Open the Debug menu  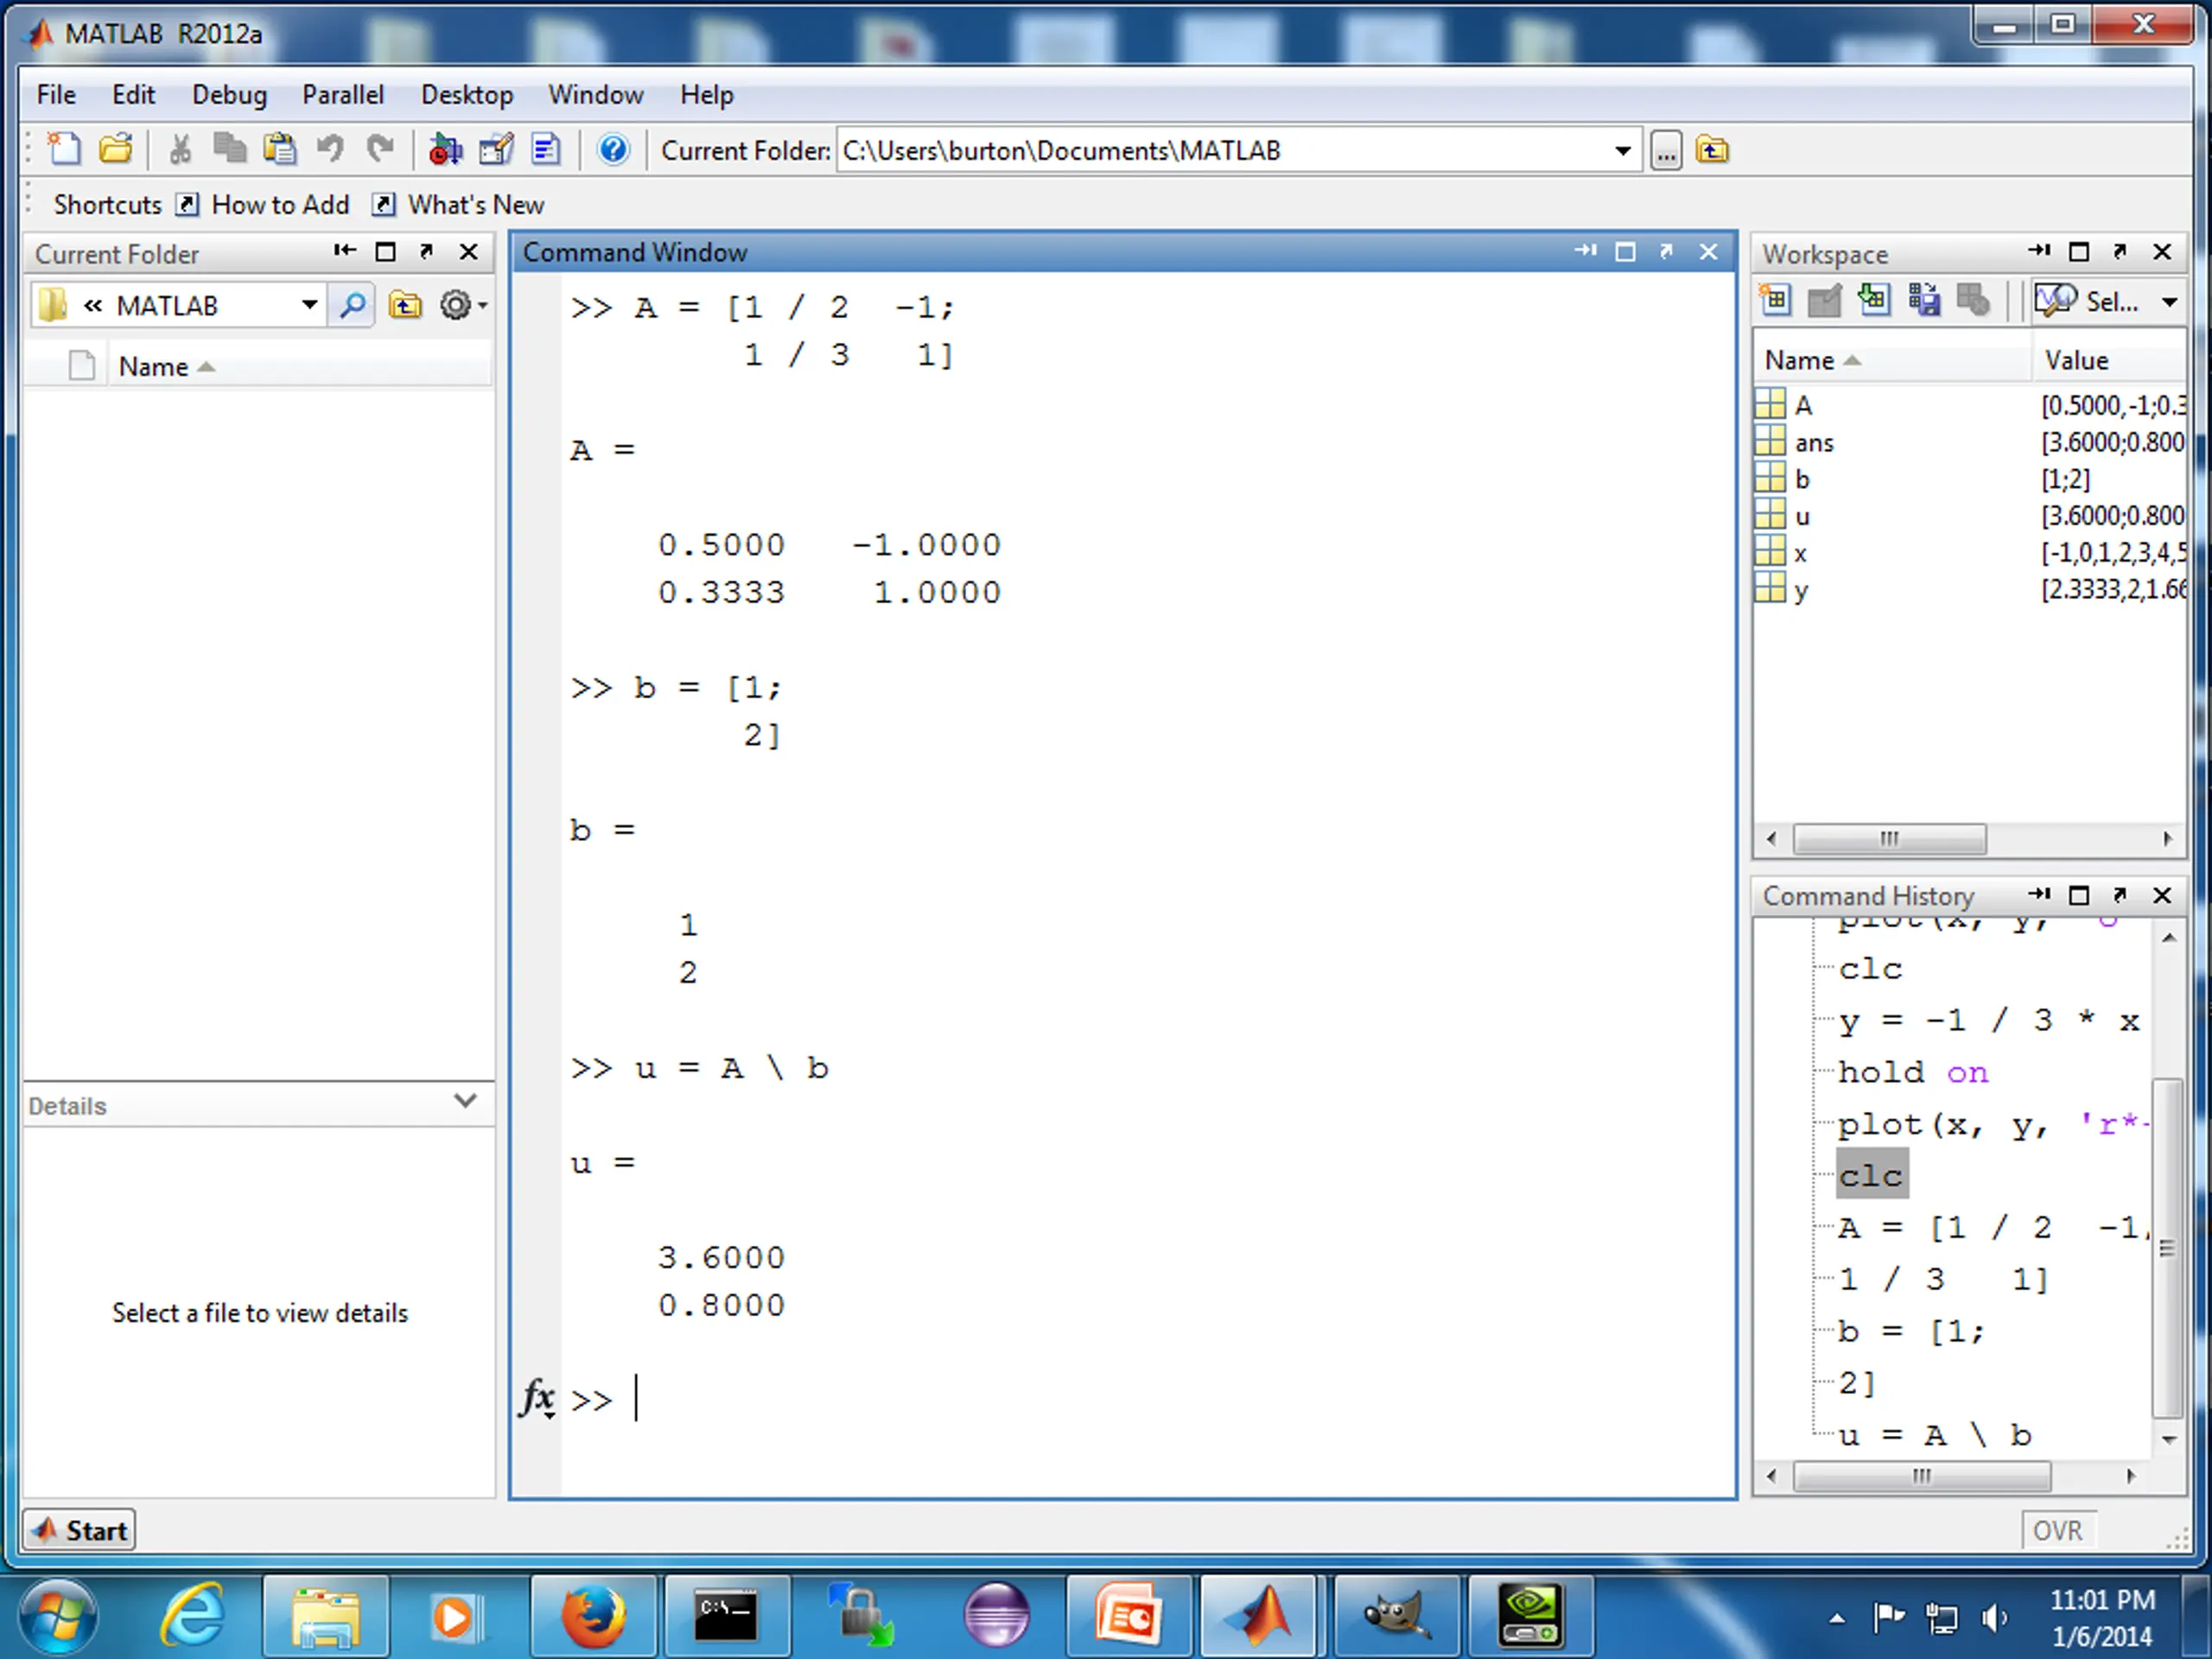(229, 95)
